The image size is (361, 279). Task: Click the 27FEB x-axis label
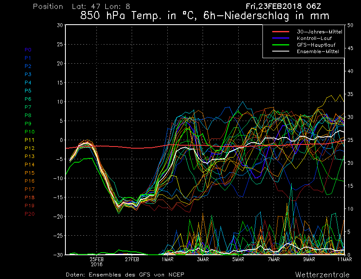pyautogui.click(x=132, y=259)
